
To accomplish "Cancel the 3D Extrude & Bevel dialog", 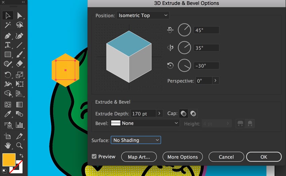I will [x=226, y=157].
